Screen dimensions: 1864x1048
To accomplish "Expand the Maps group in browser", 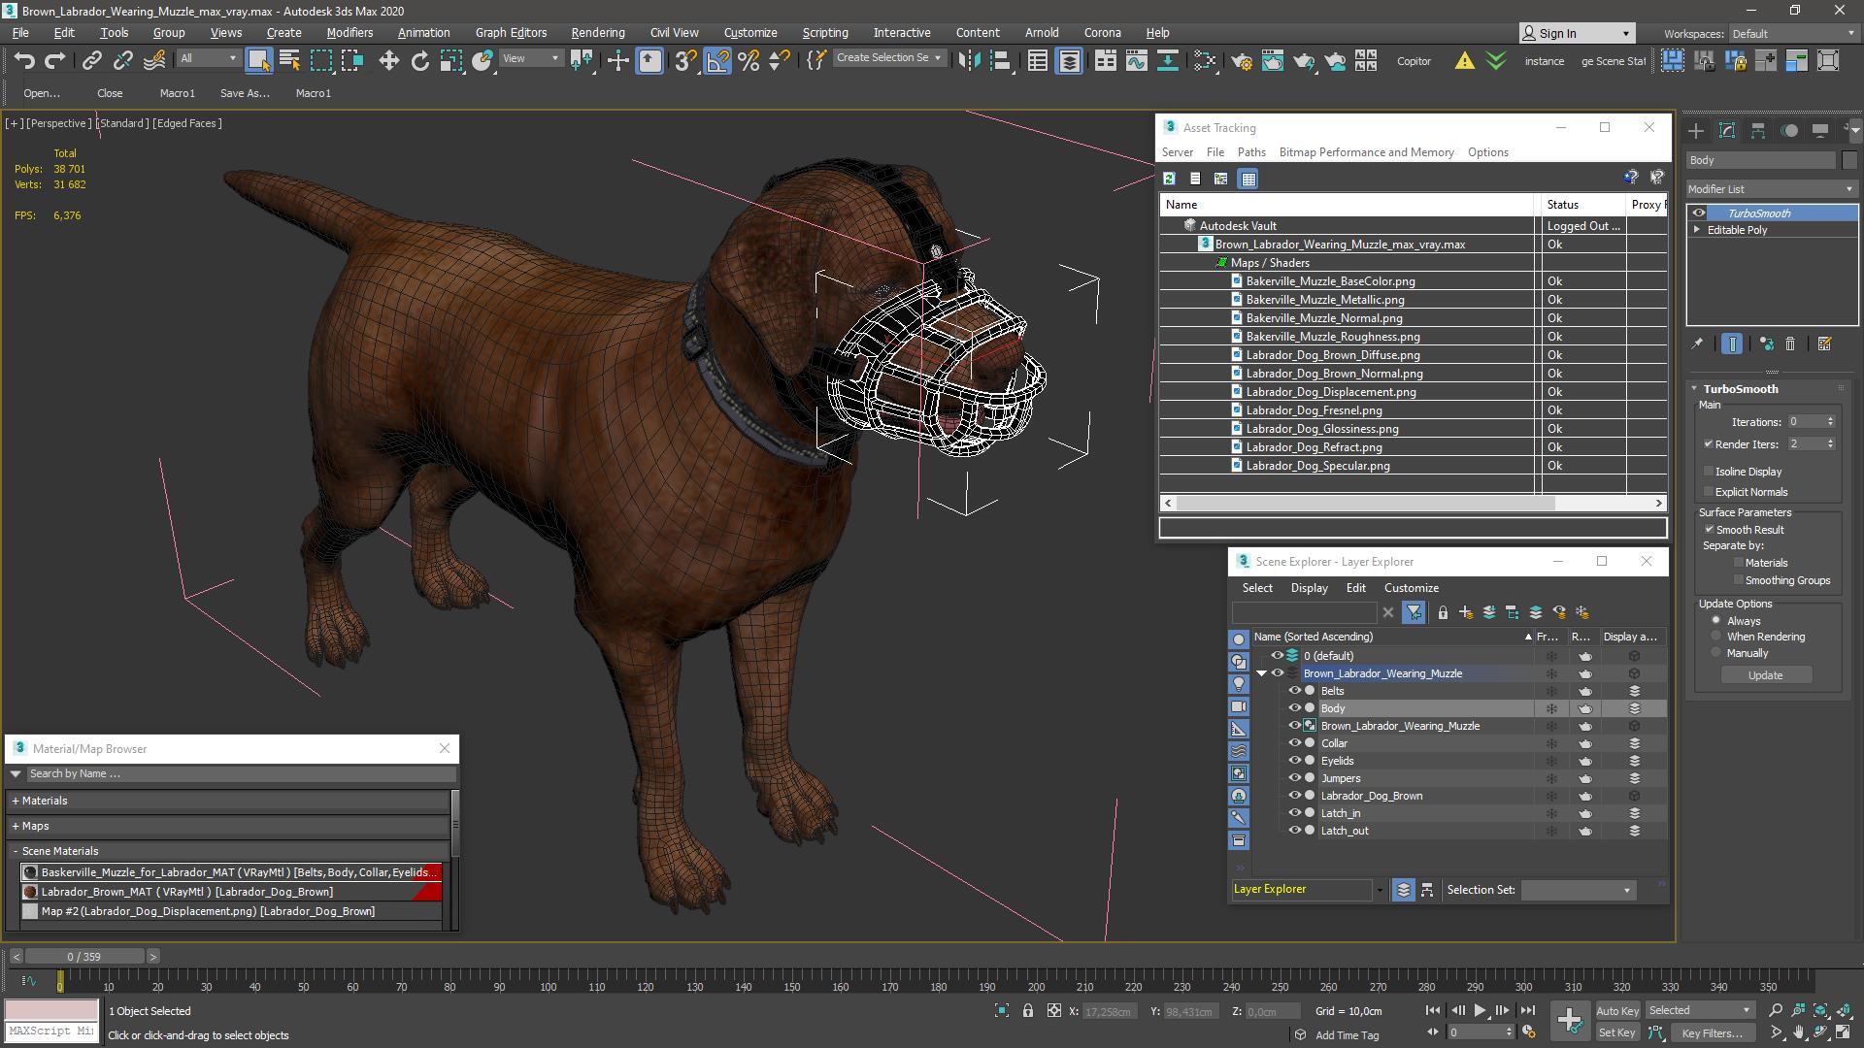I will (x=16, y=826).
